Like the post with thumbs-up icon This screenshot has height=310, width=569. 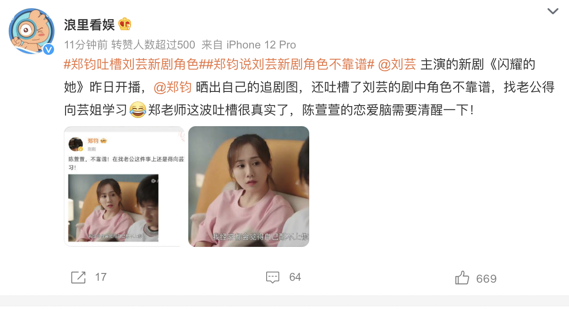[462, 278]
